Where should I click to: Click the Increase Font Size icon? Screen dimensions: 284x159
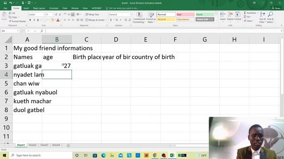[56, 15]
